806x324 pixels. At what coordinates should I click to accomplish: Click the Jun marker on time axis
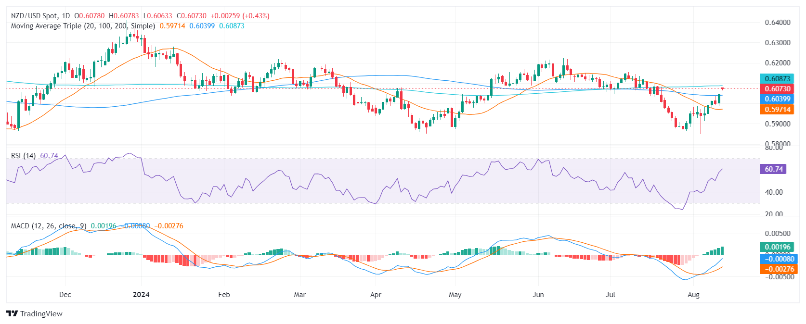(x=538, y=295)
